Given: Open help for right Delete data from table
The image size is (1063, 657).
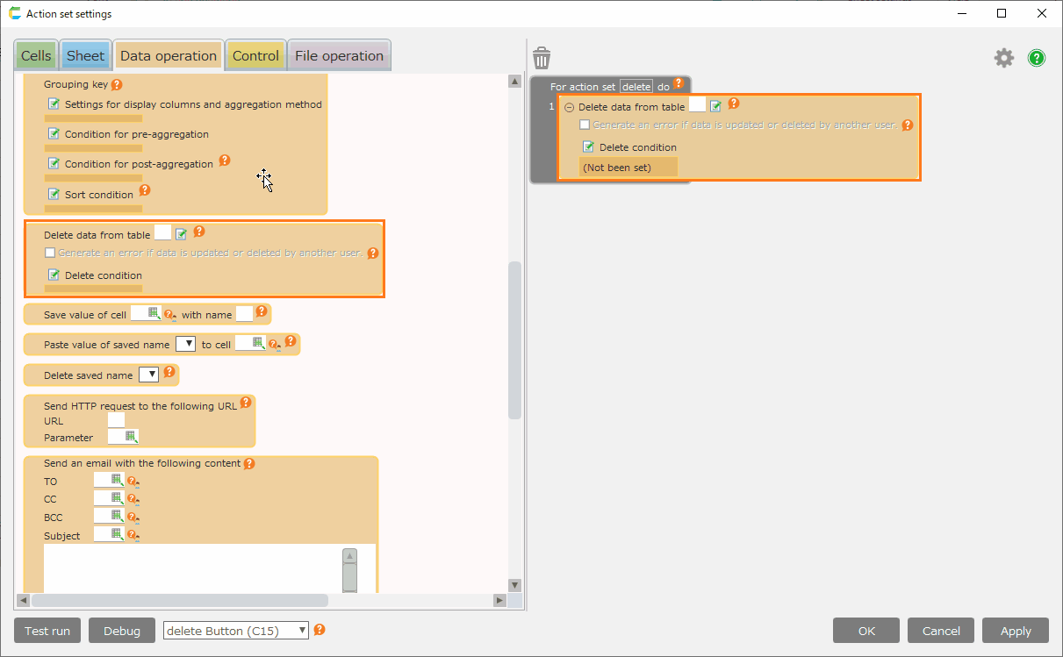Looking at the screenshot, I should pyautogui.click(x=734, y=104).
